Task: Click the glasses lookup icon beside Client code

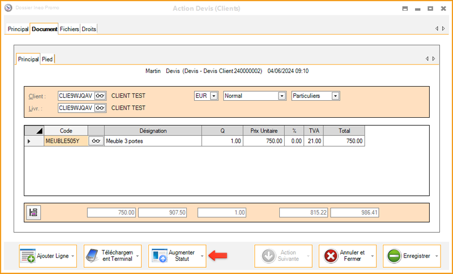Action: click(100, 96)
